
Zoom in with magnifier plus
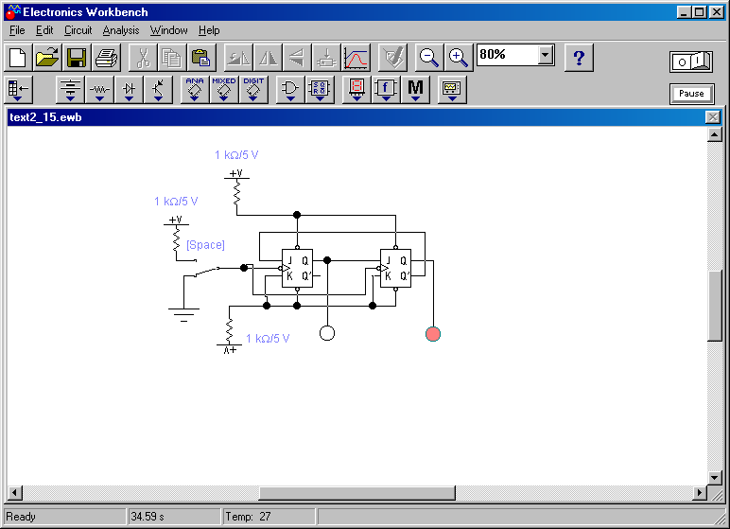pos(459,58)
